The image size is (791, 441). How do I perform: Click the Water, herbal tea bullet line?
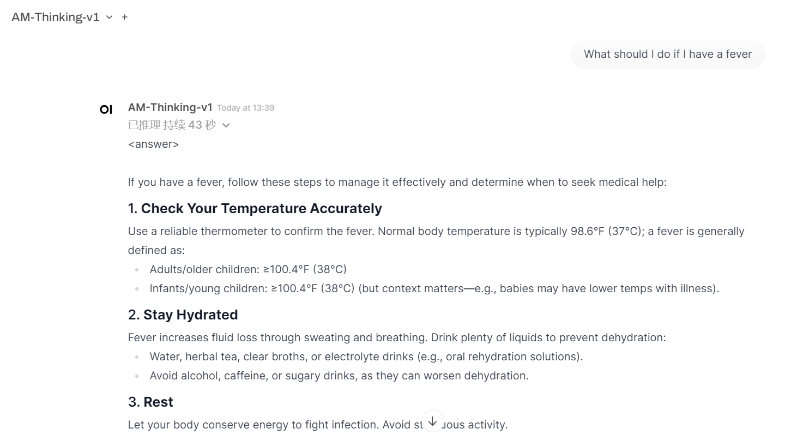point(366,357)
